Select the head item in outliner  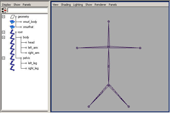click(x=31, y=42)
